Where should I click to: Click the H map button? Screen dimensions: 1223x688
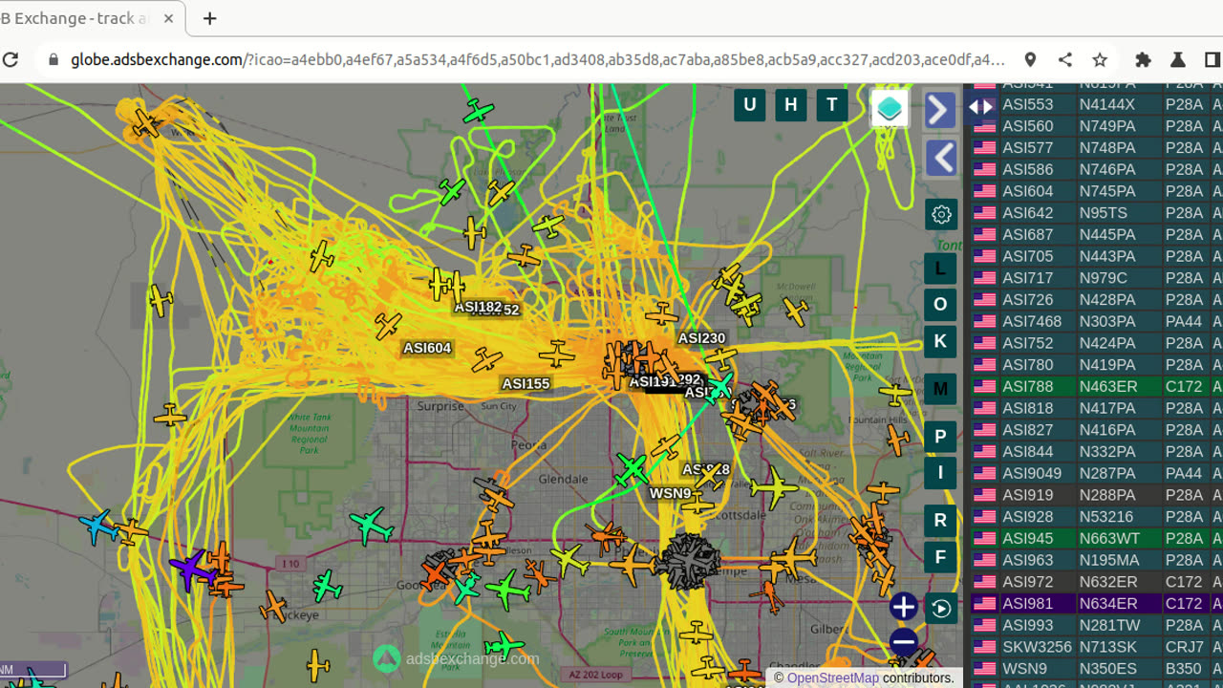tap(790, 105)
